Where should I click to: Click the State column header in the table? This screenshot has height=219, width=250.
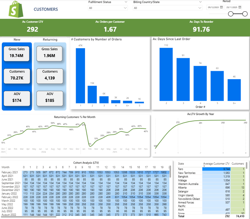coord(181,164)
